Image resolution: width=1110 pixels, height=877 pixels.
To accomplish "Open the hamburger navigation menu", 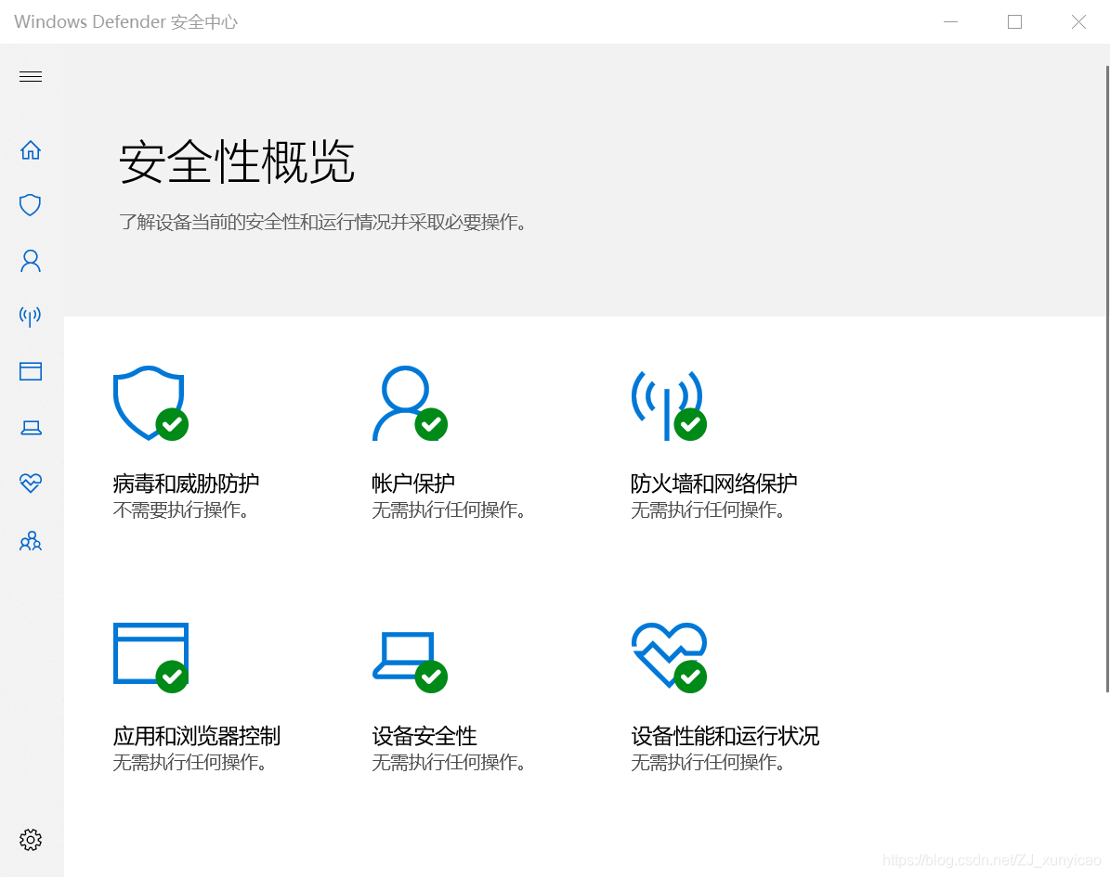I will point(31,76).
